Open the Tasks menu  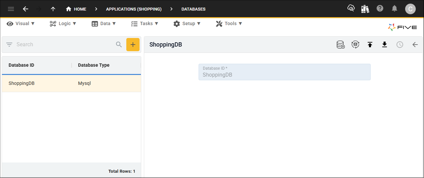pos(145,23)
